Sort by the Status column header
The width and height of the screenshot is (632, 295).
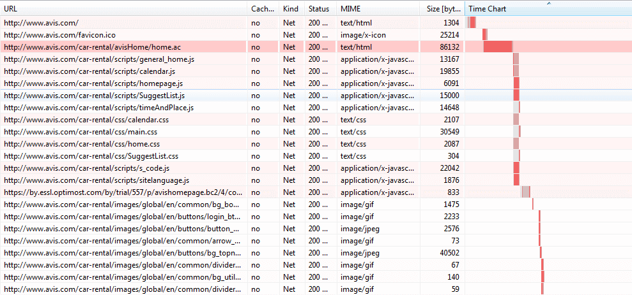321,8
